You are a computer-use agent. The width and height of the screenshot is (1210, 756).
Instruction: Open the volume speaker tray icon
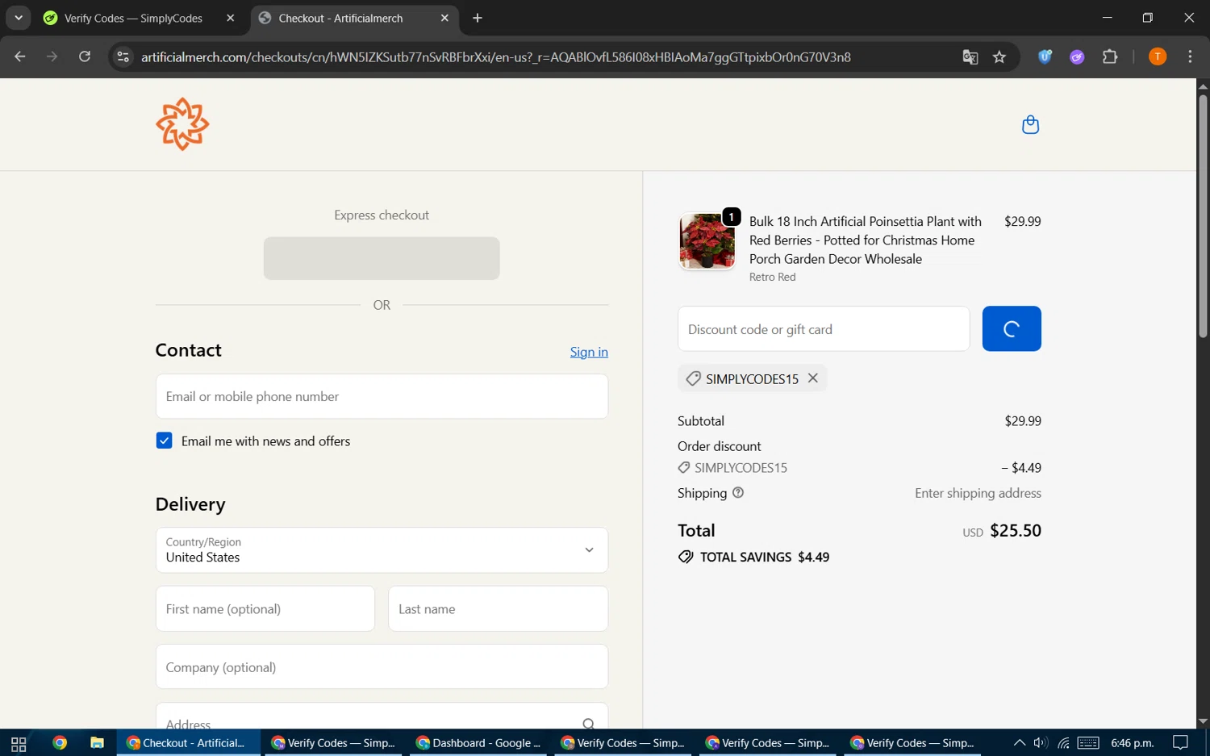pyautogui.click(x=1041, y=743)
